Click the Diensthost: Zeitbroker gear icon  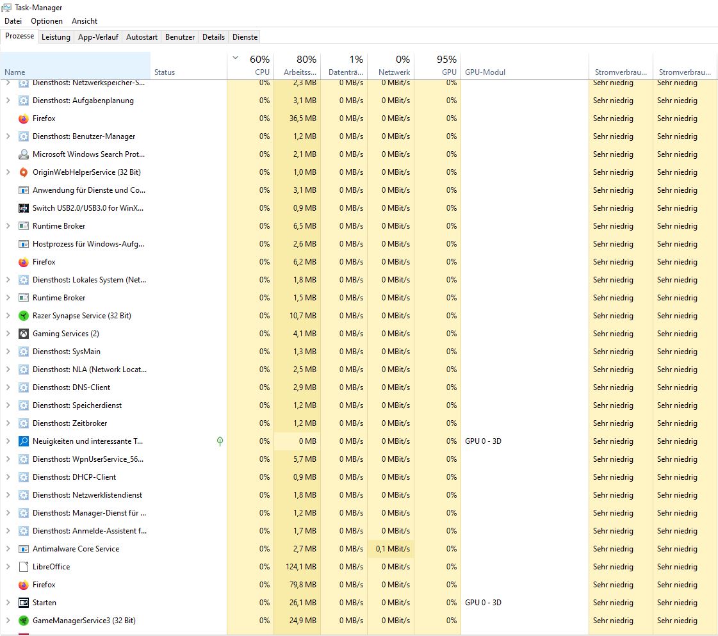click(x=23, y=423)
